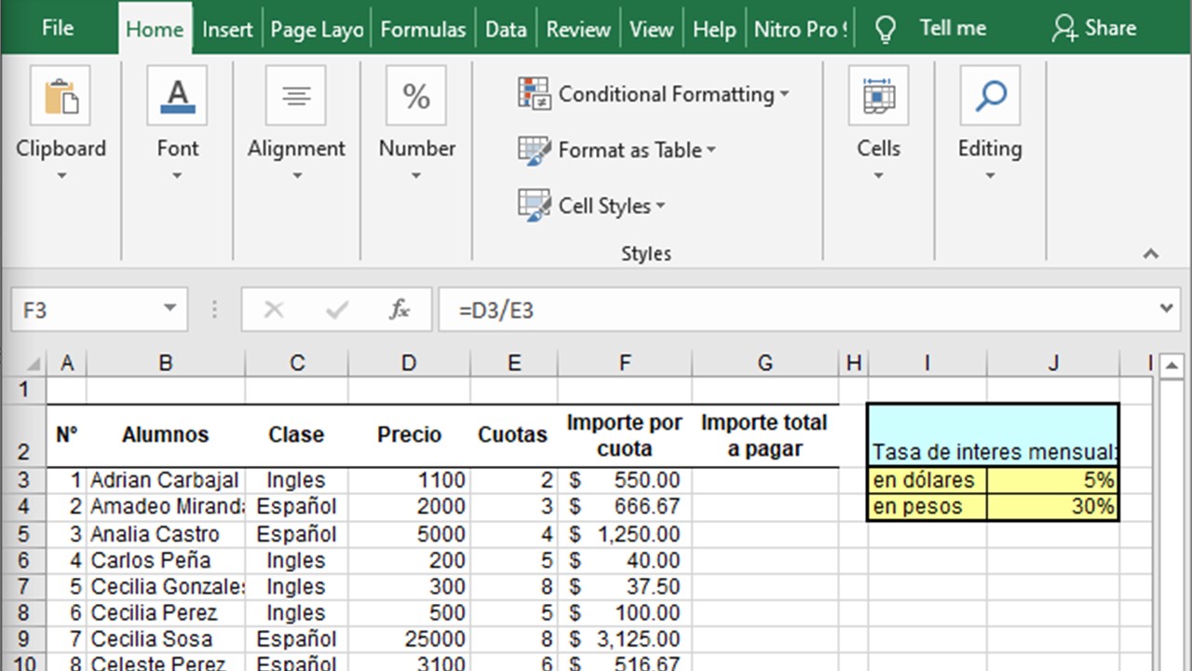1192x671 pixels.
Task: Click the Cells group icon
Action: 878,96
